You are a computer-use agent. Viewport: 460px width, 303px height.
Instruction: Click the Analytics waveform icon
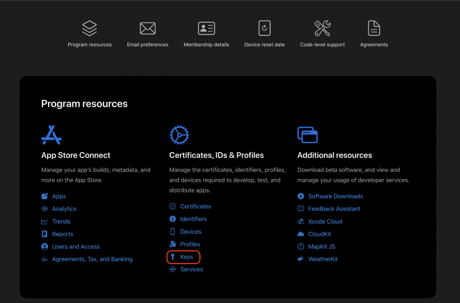coord(44,209)
